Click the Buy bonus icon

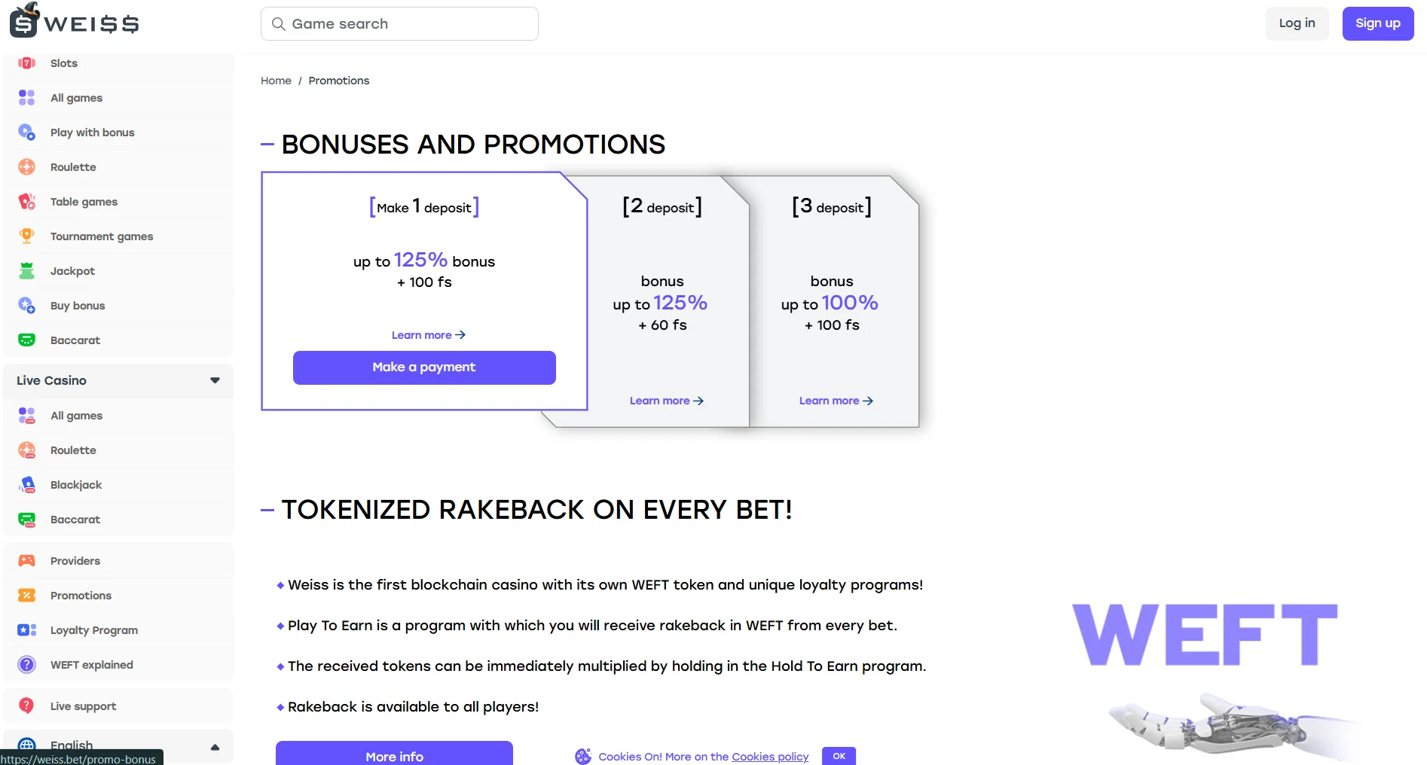27,306
